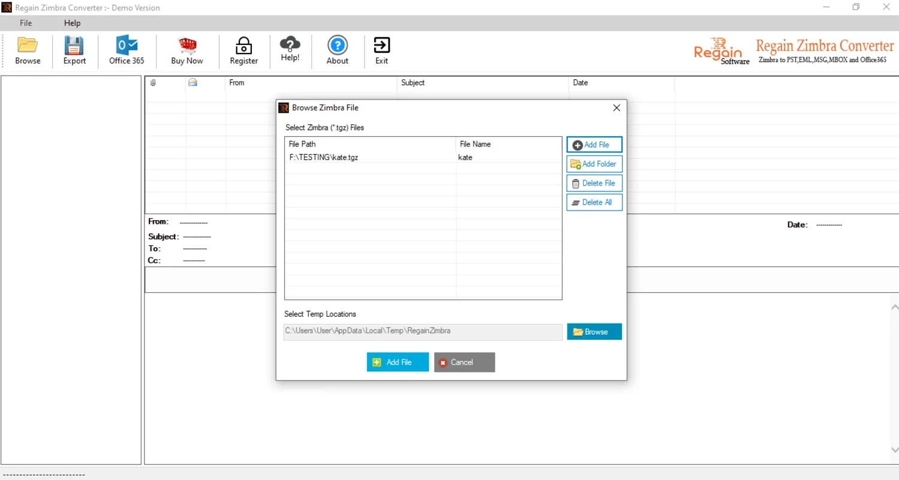Open the File menu
The width and height of the screenshot is (899, 480).
coord(26,23)
